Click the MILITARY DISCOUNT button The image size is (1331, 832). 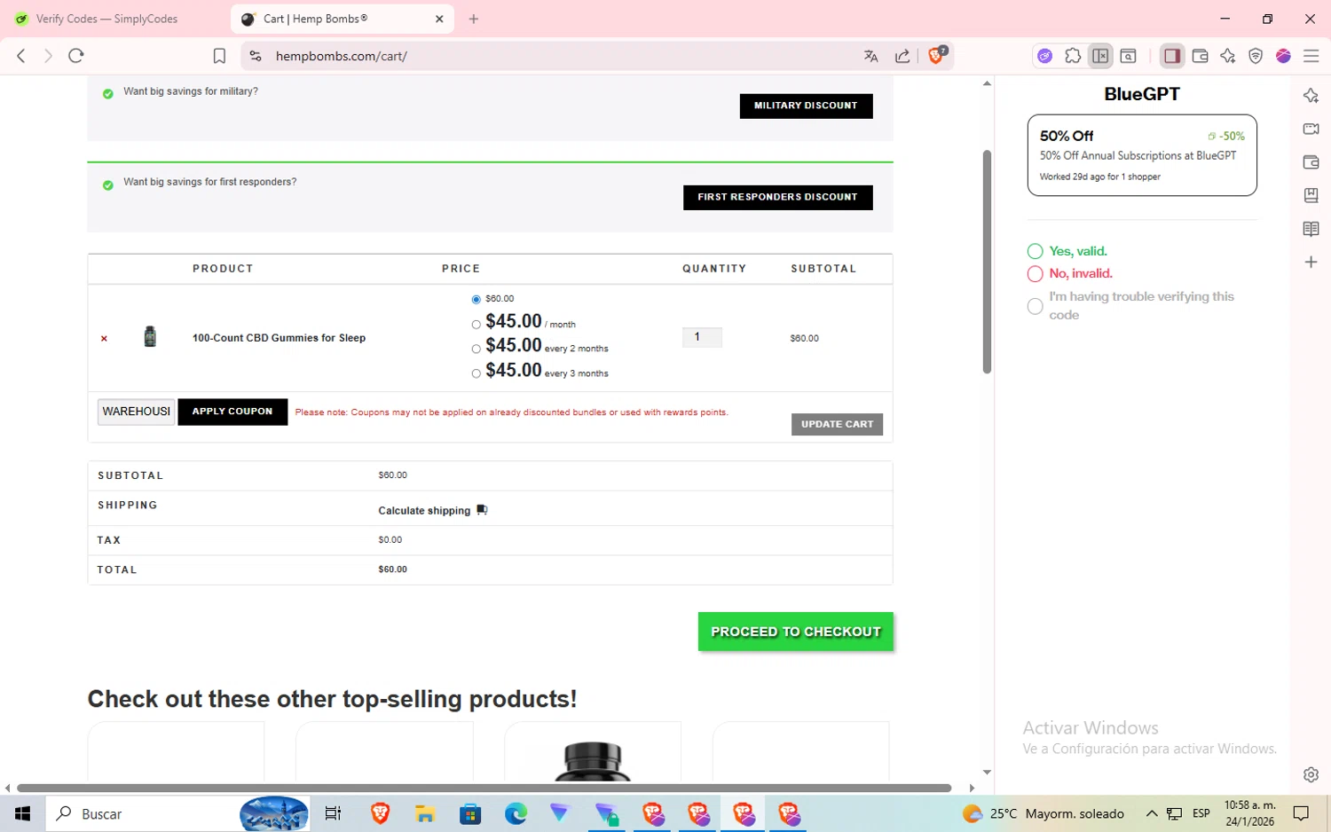[x=806, y=106]
